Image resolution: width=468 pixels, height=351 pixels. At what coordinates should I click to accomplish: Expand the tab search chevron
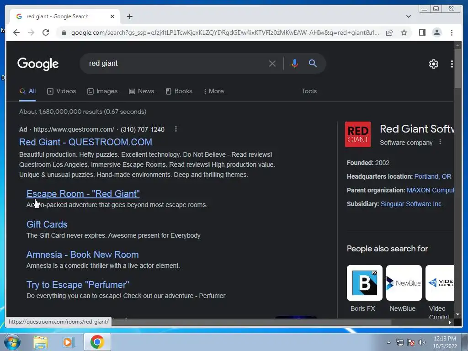(x=408, y=16)
